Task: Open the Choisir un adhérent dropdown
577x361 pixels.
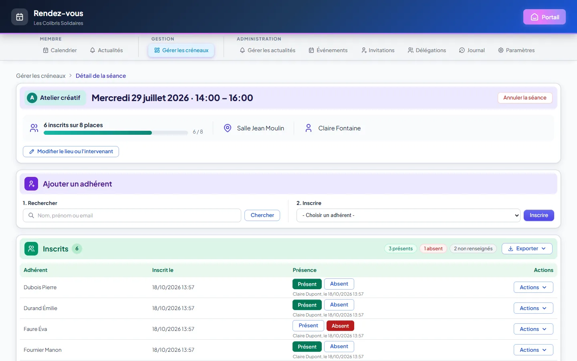Action: point(408,215)
